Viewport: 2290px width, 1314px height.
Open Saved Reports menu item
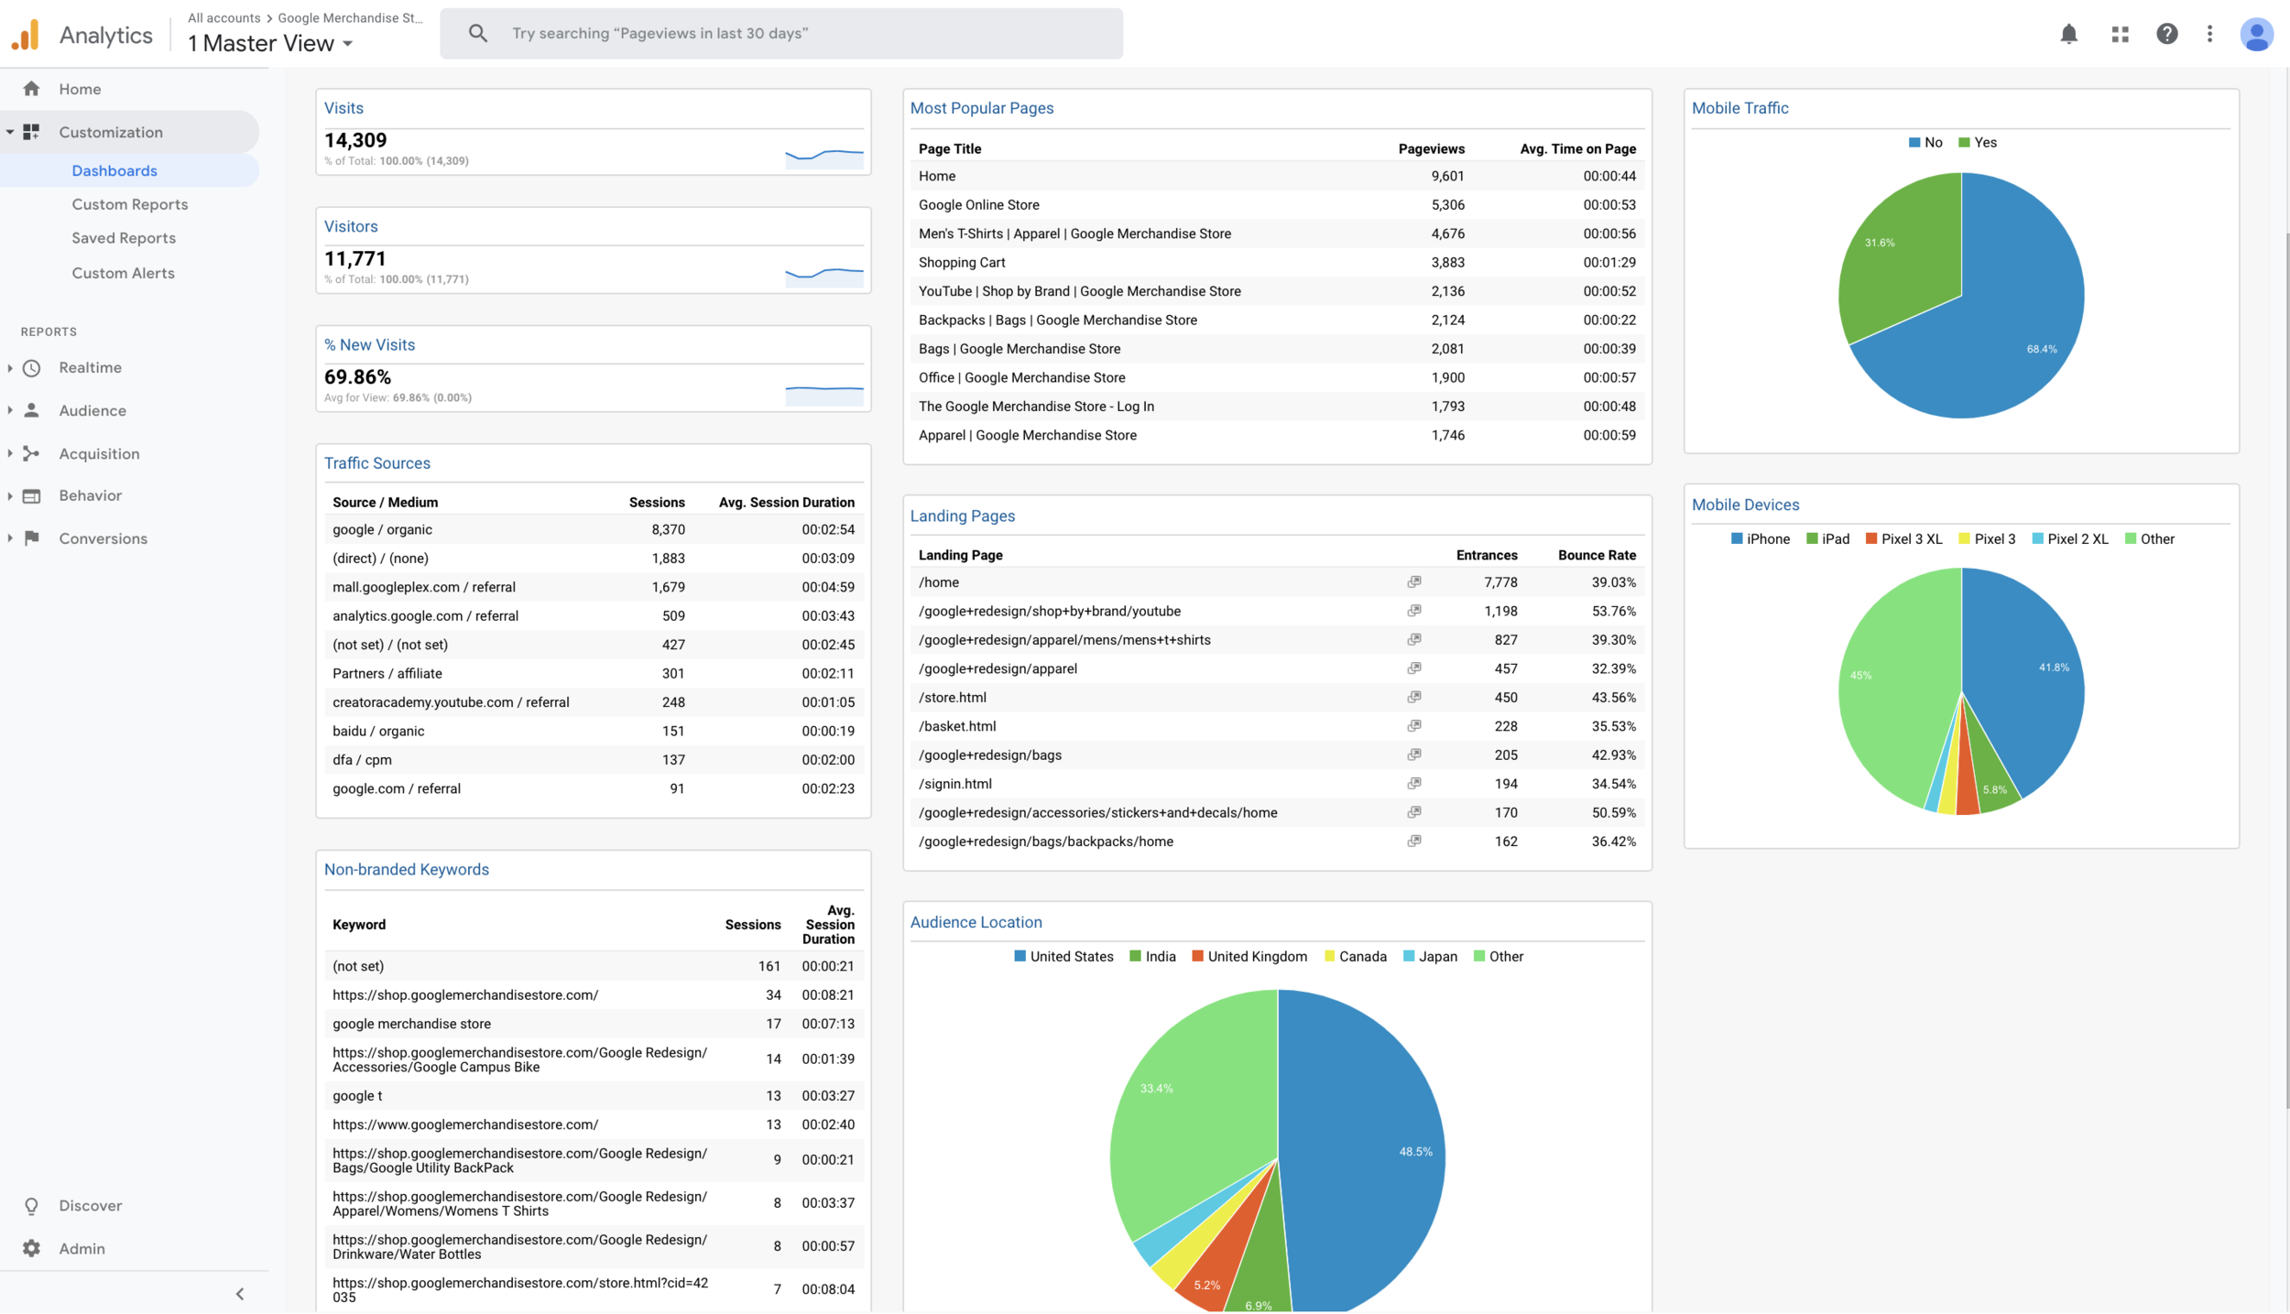tap(124, 238)
